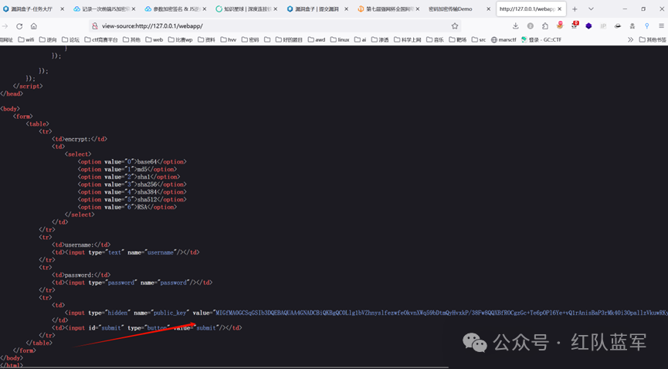Open the linux bookmark folder
The height and width of the screenshot is (369, 668).
click(339, 39)
